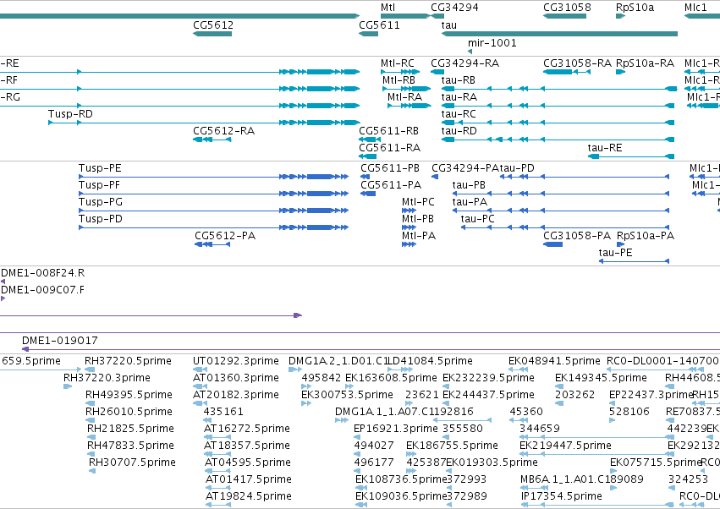Click the Mtl-PA protein label
The width and height of the screenshot is (720, 509).
click(418, 236)
